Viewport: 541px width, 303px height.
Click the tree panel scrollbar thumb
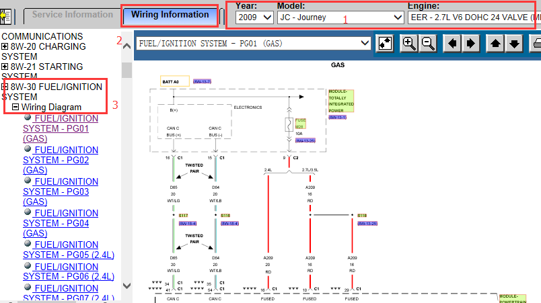click(x=127, y=71)
